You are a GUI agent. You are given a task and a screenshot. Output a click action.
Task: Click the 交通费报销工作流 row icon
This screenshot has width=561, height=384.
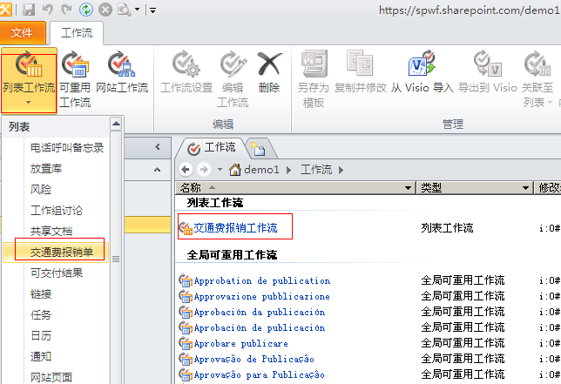click(186, 228)
